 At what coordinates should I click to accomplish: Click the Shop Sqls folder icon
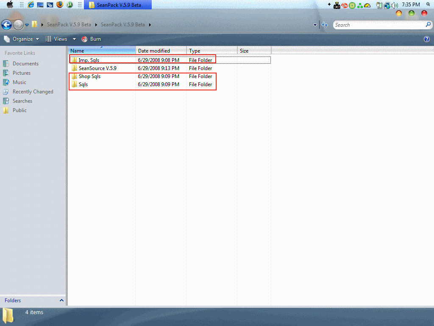[x=74, y=76]
